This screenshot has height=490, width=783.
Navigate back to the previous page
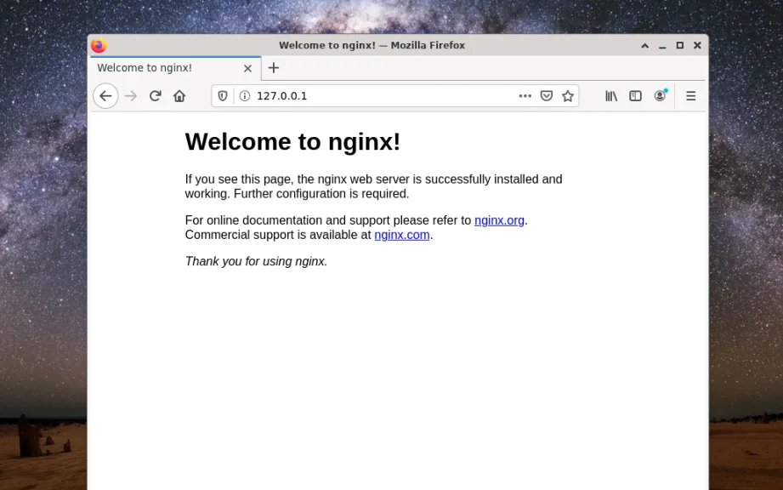click(x=105, y=95)
